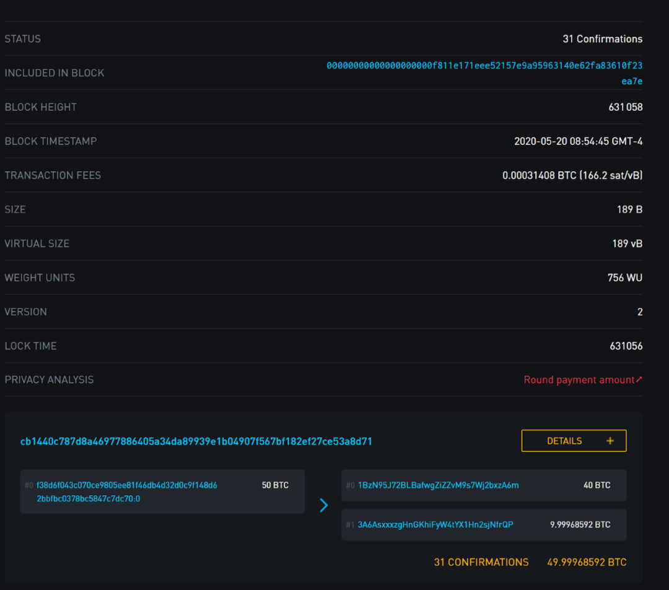Image resolution: width=669 pixels, height=590 pixels.
Task: Click the orange 31 CONFIRMATIONS label
Action: tap(481, 563)
